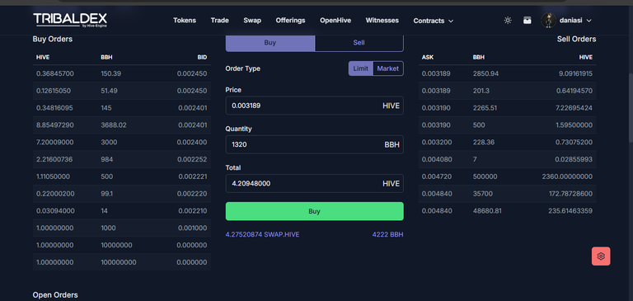This screenshot has width=633, height=301.
Task: Select buy order with 3688.02 BBH
Action: (x=121, y=125)
